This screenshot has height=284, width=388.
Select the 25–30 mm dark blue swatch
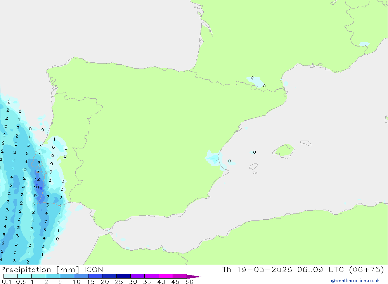coord(123,276)
